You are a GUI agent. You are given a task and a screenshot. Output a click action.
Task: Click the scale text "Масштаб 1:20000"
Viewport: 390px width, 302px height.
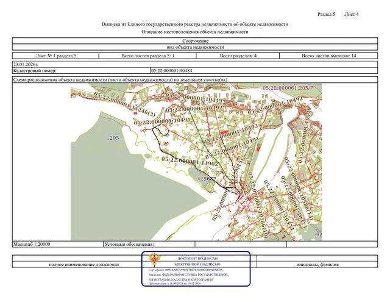coord(32,244)
